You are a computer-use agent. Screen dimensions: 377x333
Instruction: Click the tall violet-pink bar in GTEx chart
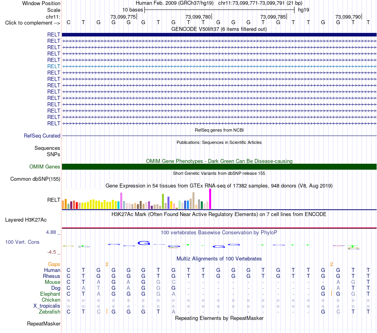point(121,201)
